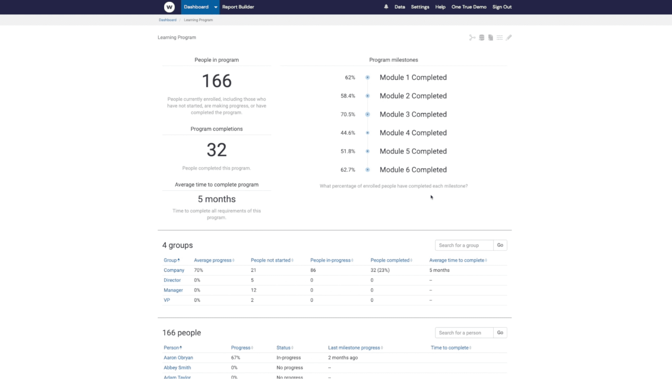Click the database stack icon
Image resolution: width=672 pixels, height=379 pixels.
pyautogui.click(x=481, y=38)
